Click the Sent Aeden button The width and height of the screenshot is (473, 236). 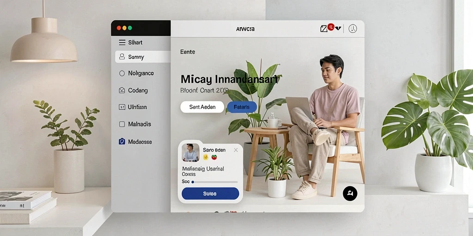(x=202, y=107)
